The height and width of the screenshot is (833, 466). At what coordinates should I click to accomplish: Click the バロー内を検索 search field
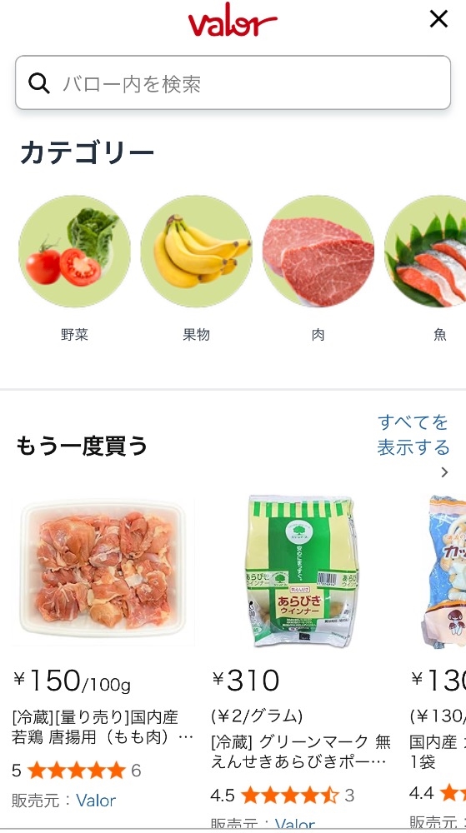tap(233, 82)
